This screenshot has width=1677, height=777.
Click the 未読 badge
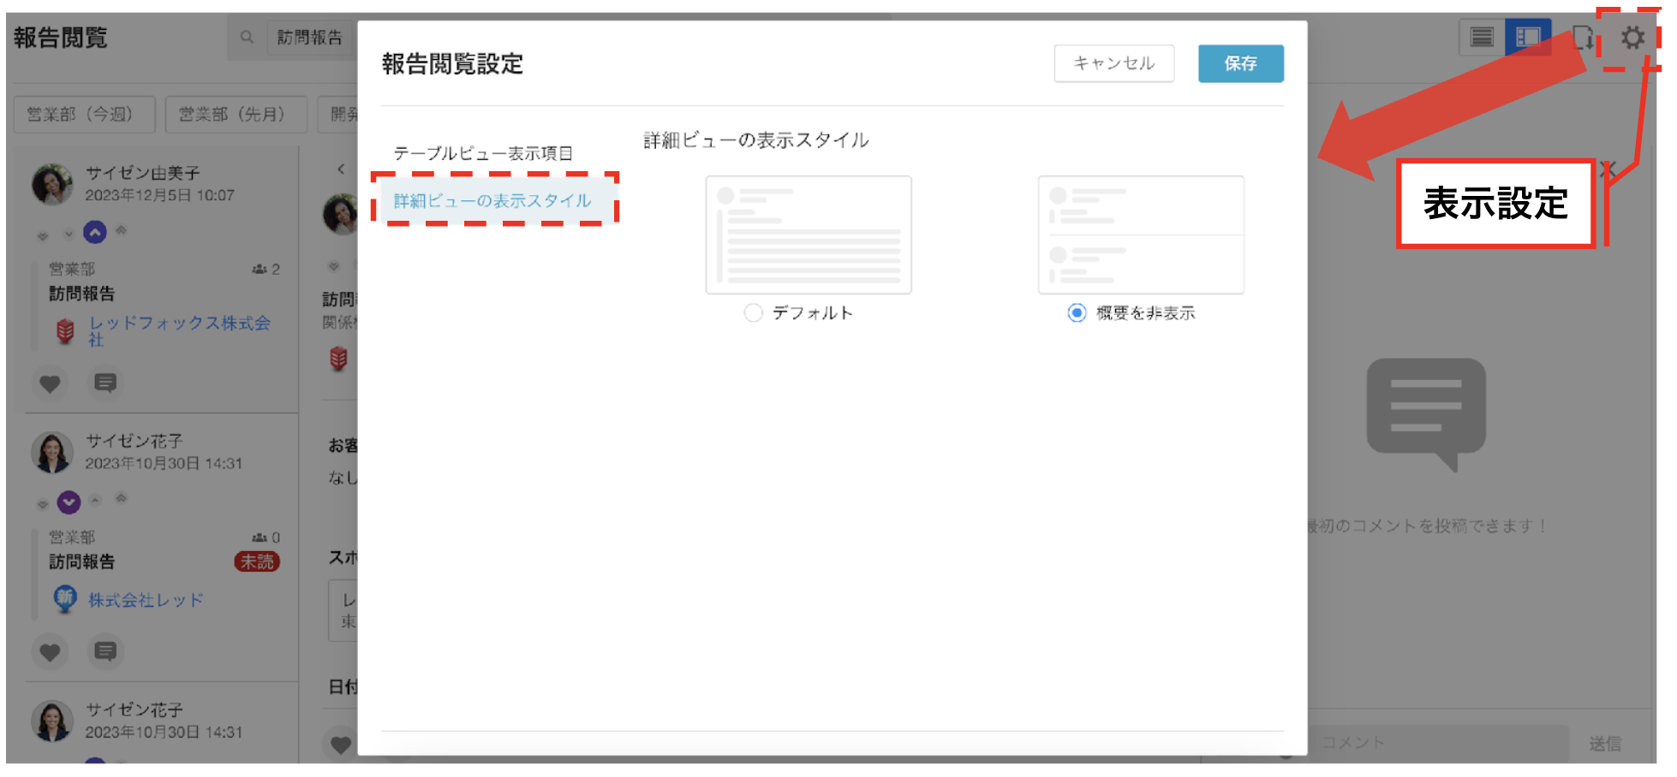pyautogui.click(x=257, y=561)
